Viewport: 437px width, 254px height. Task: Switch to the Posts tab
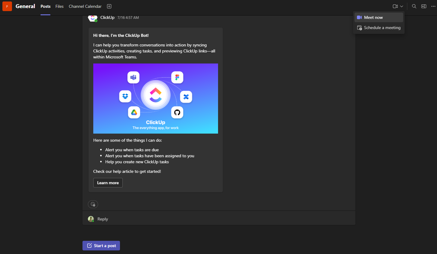(x=46, y=6)
